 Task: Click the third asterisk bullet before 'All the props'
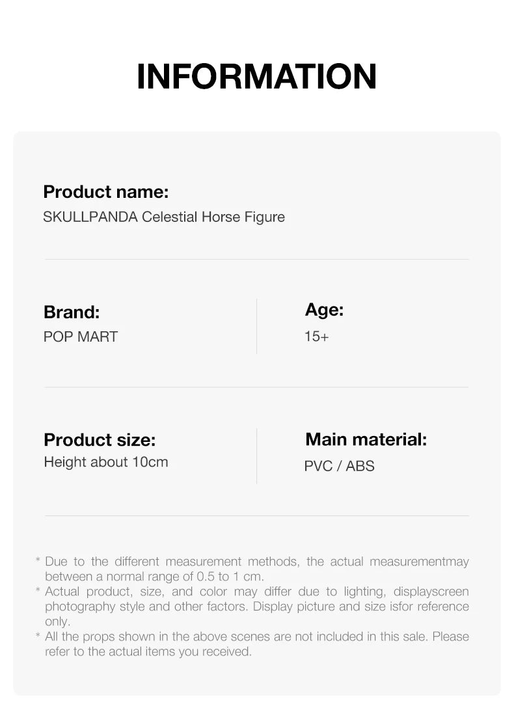coord(38,636)
